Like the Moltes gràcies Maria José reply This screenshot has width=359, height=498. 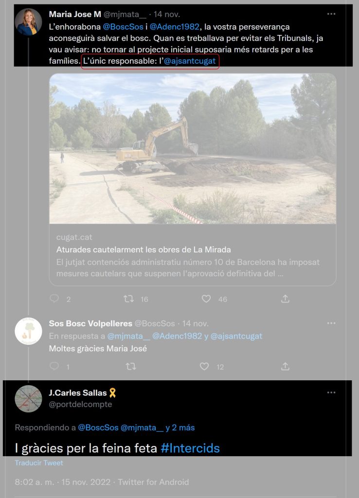204,367
